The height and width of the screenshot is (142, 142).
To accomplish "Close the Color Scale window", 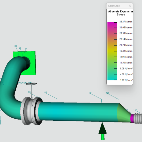I will [130, 6].
